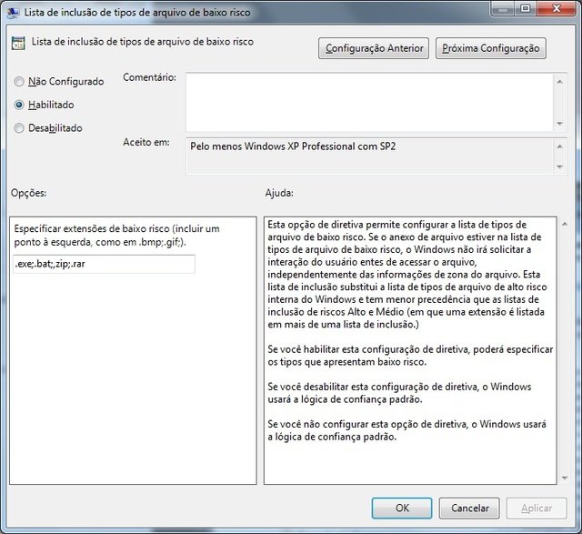Click the low-risk extensions input field
Screen dimensions: 582x534
click(105, 264)
